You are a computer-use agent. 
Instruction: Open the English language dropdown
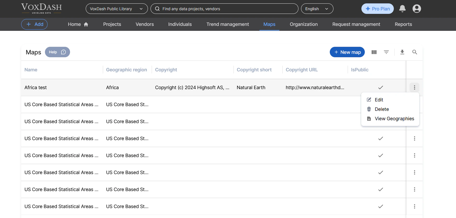[317, 9]
